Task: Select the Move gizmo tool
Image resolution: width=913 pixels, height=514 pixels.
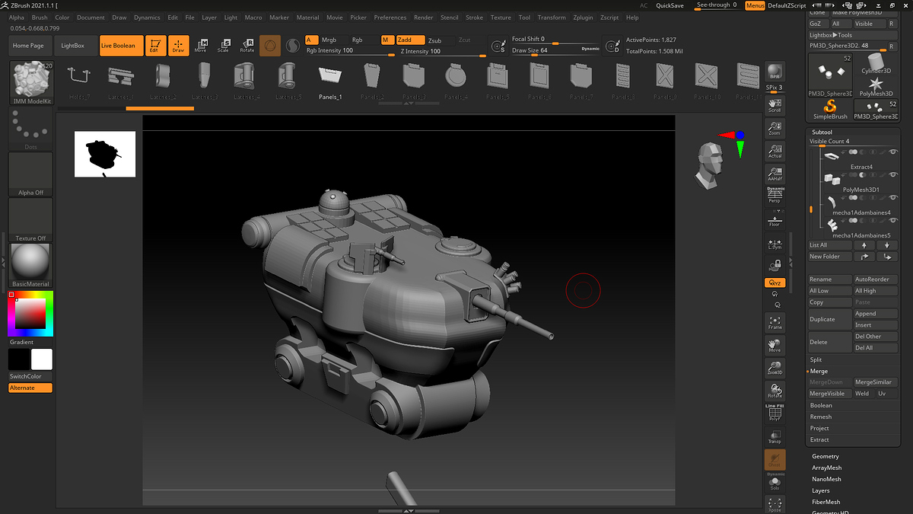Action: pyautogui.click(x=201, y=46)
